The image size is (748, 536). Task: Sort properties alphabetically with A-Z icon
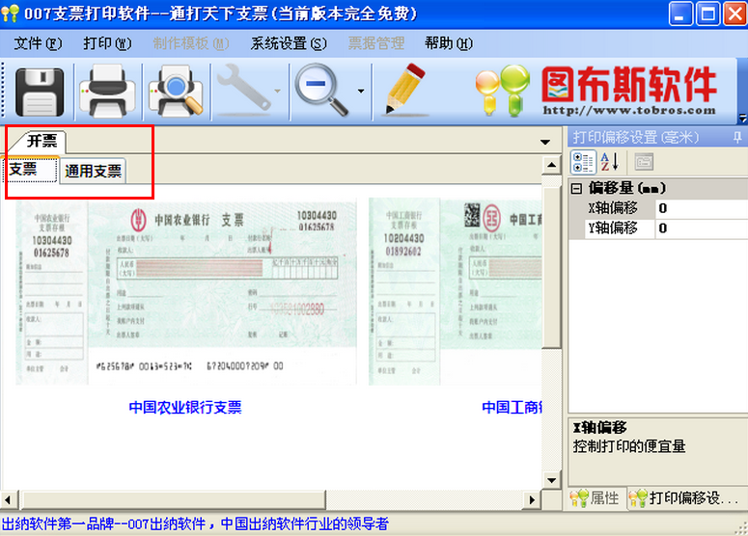pyautogui.click(x=610, y=162)
